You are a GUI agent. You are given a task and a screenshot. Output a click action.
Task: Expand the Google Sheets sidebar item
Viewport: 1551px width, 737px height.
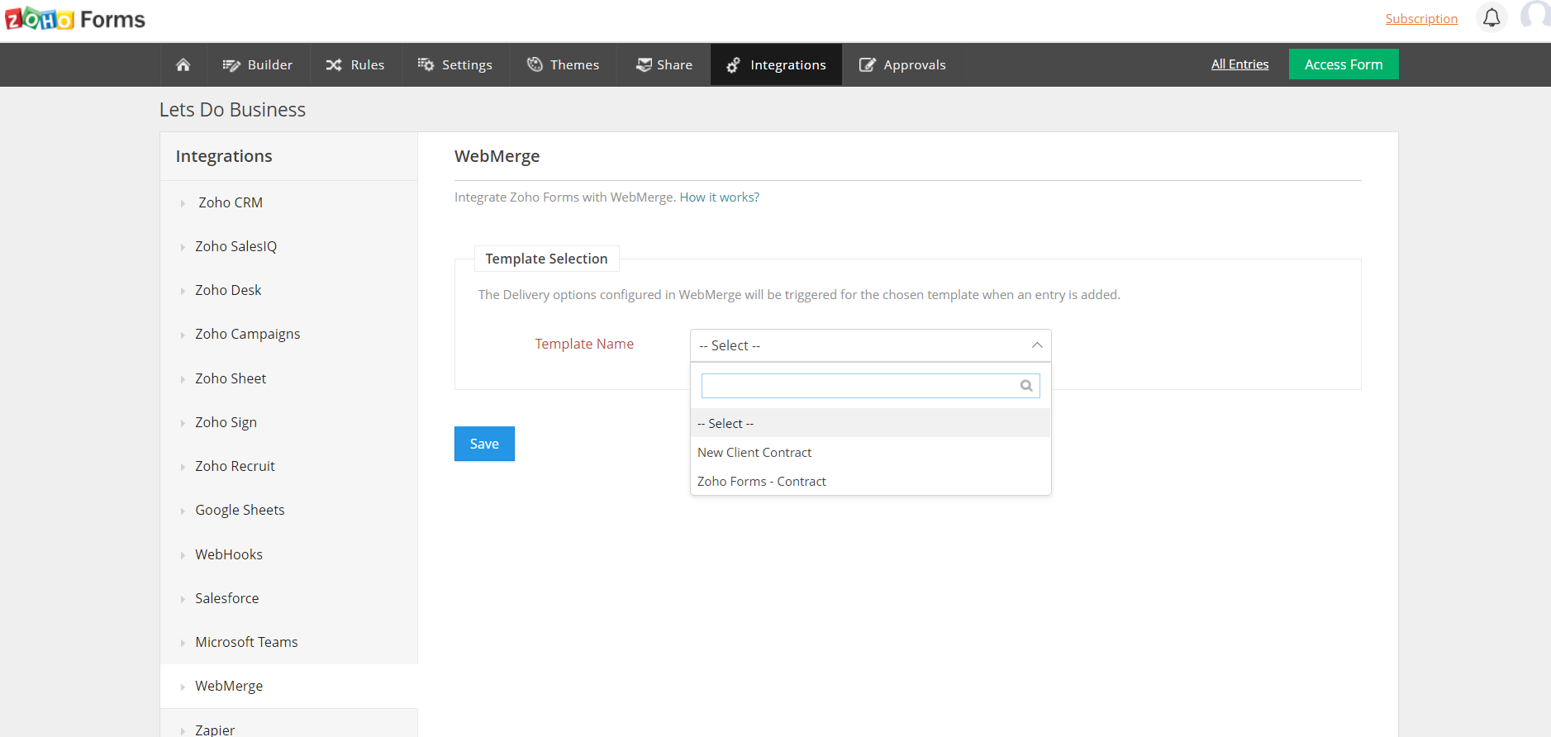240,511
